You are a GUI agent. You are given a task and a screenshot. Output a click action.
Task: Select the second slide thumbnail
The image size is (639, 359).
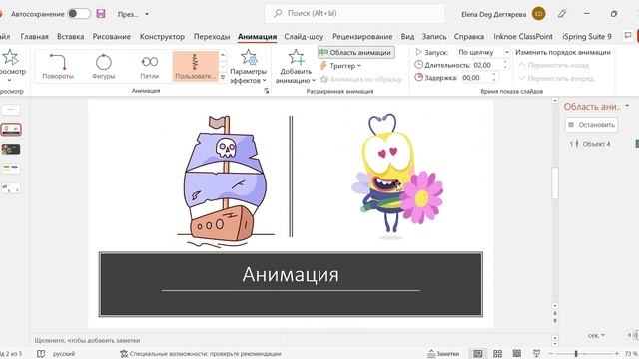click(11, 130)
